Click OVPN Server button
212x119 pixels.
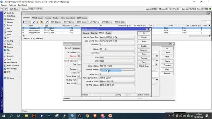point(107,22)
